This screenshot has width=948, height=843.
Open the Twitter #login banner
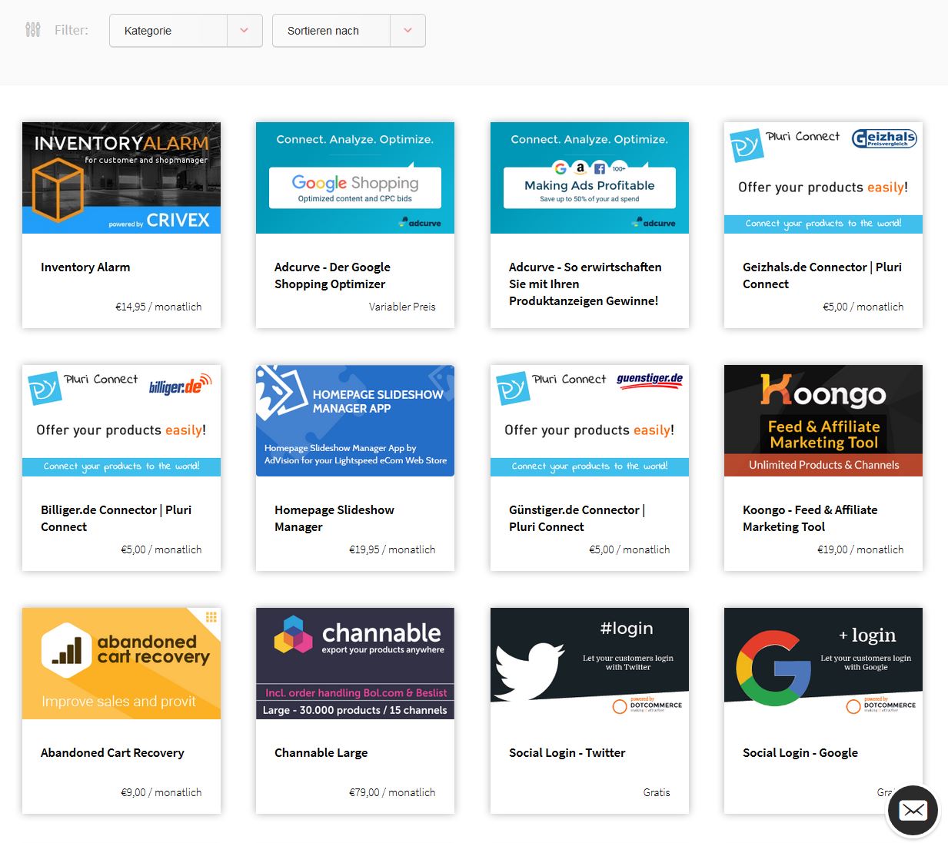(590, 663)
